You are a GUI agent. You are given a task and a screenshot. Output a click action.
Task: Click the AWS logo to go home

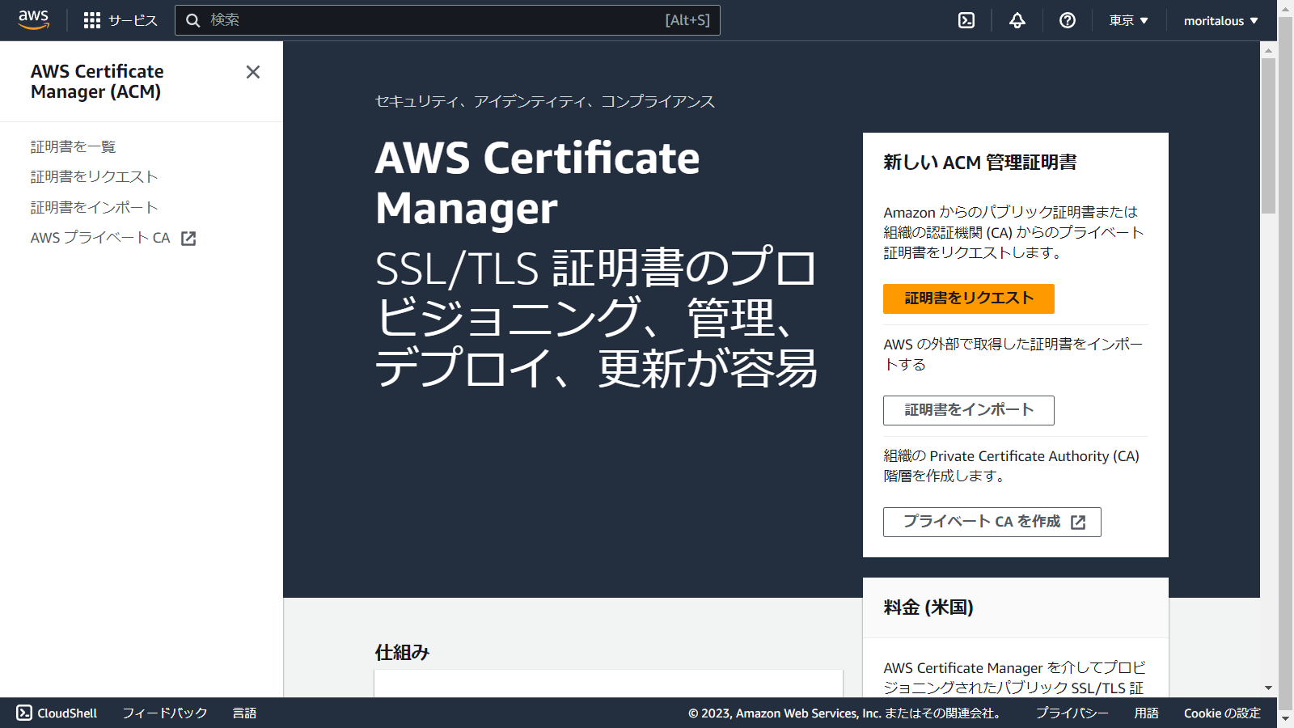point(32,20)
